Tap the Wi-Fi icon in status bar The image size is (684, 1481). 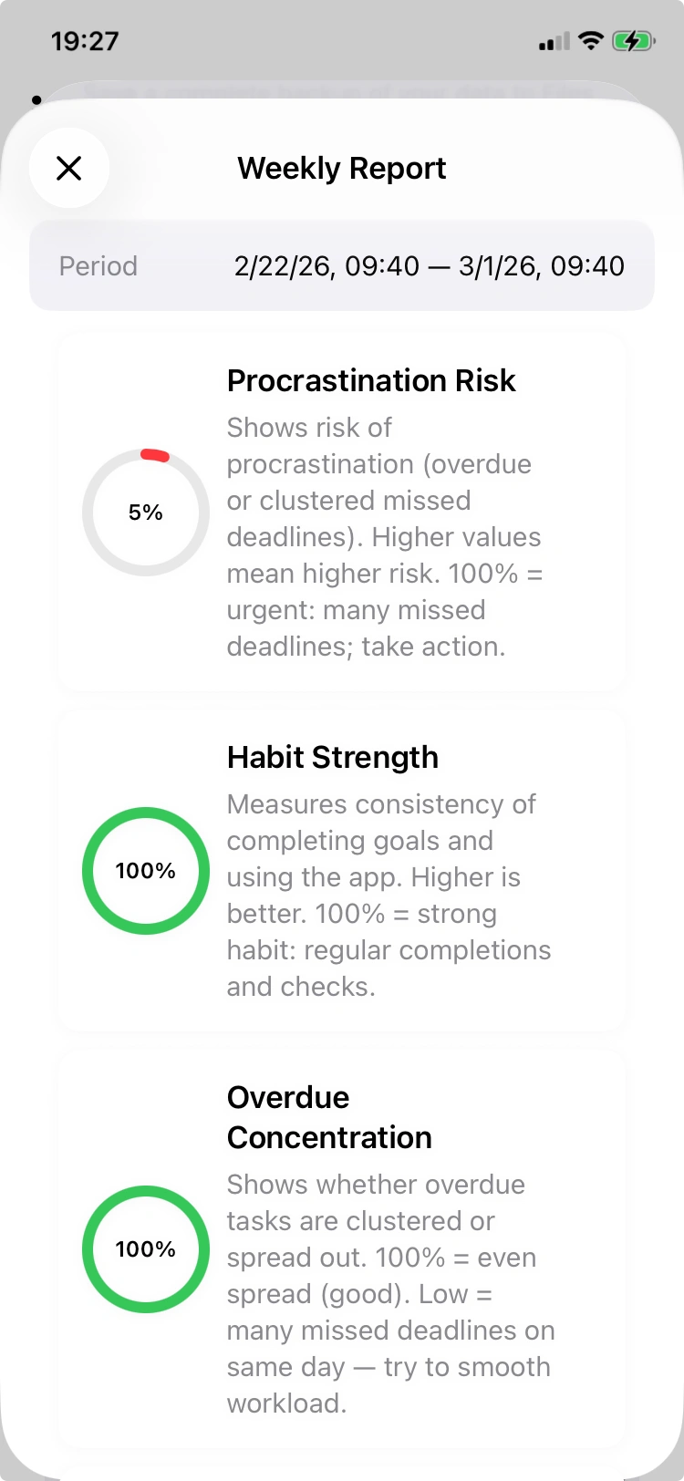590,40
